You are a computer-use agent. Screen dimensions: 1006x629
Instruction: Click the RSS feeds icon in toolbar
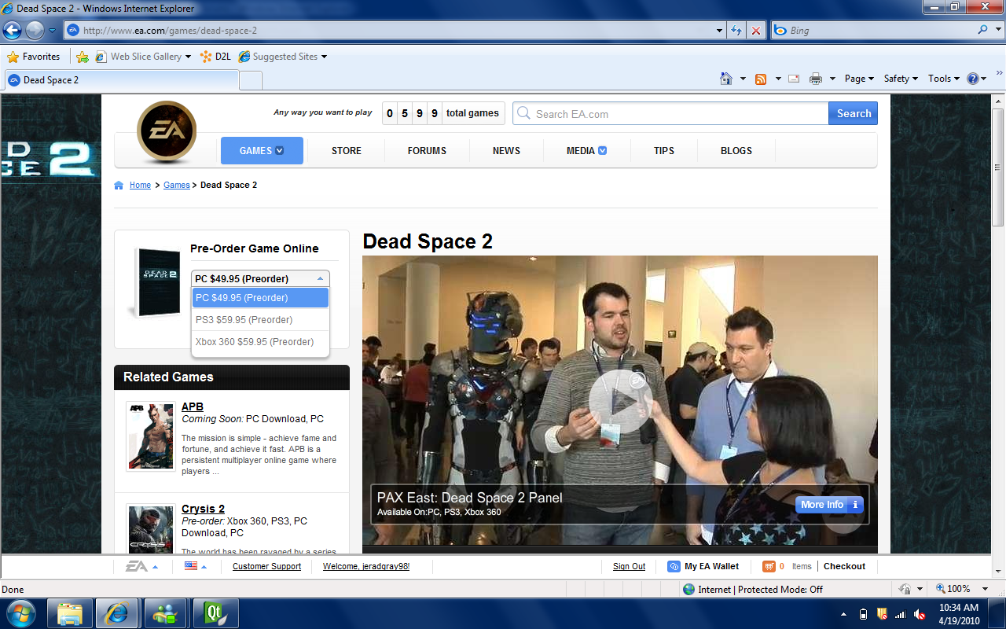coord(761,79)
